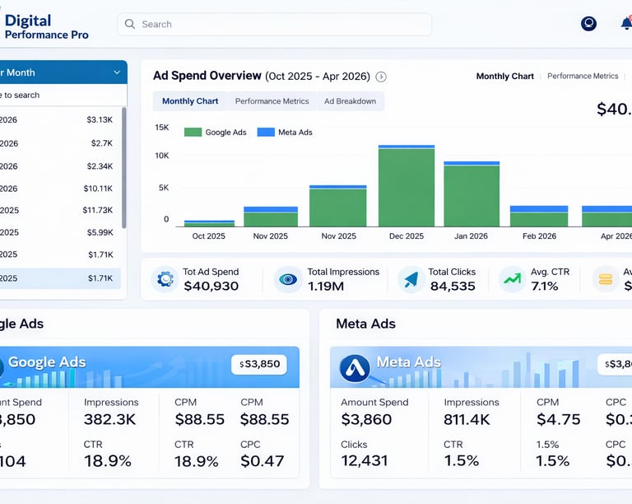632x504 pixels.
Task: Click the Digital Performance Pro logo
Action: [x=46, y=26]
